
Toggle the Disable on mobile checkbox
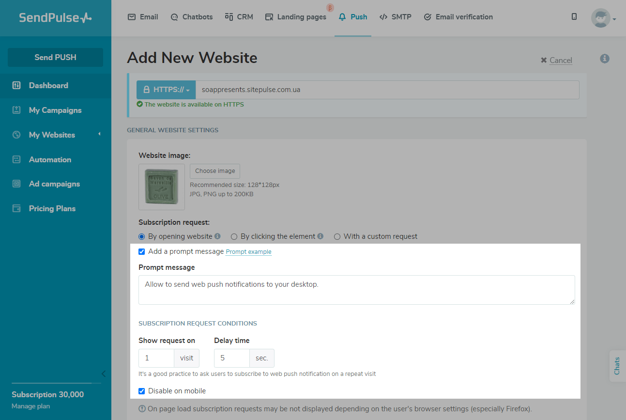click(x=142, y=391)
